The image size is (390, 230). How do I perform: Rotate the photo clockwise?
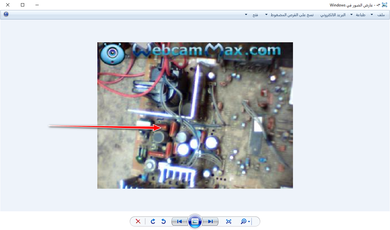[153, 221]
